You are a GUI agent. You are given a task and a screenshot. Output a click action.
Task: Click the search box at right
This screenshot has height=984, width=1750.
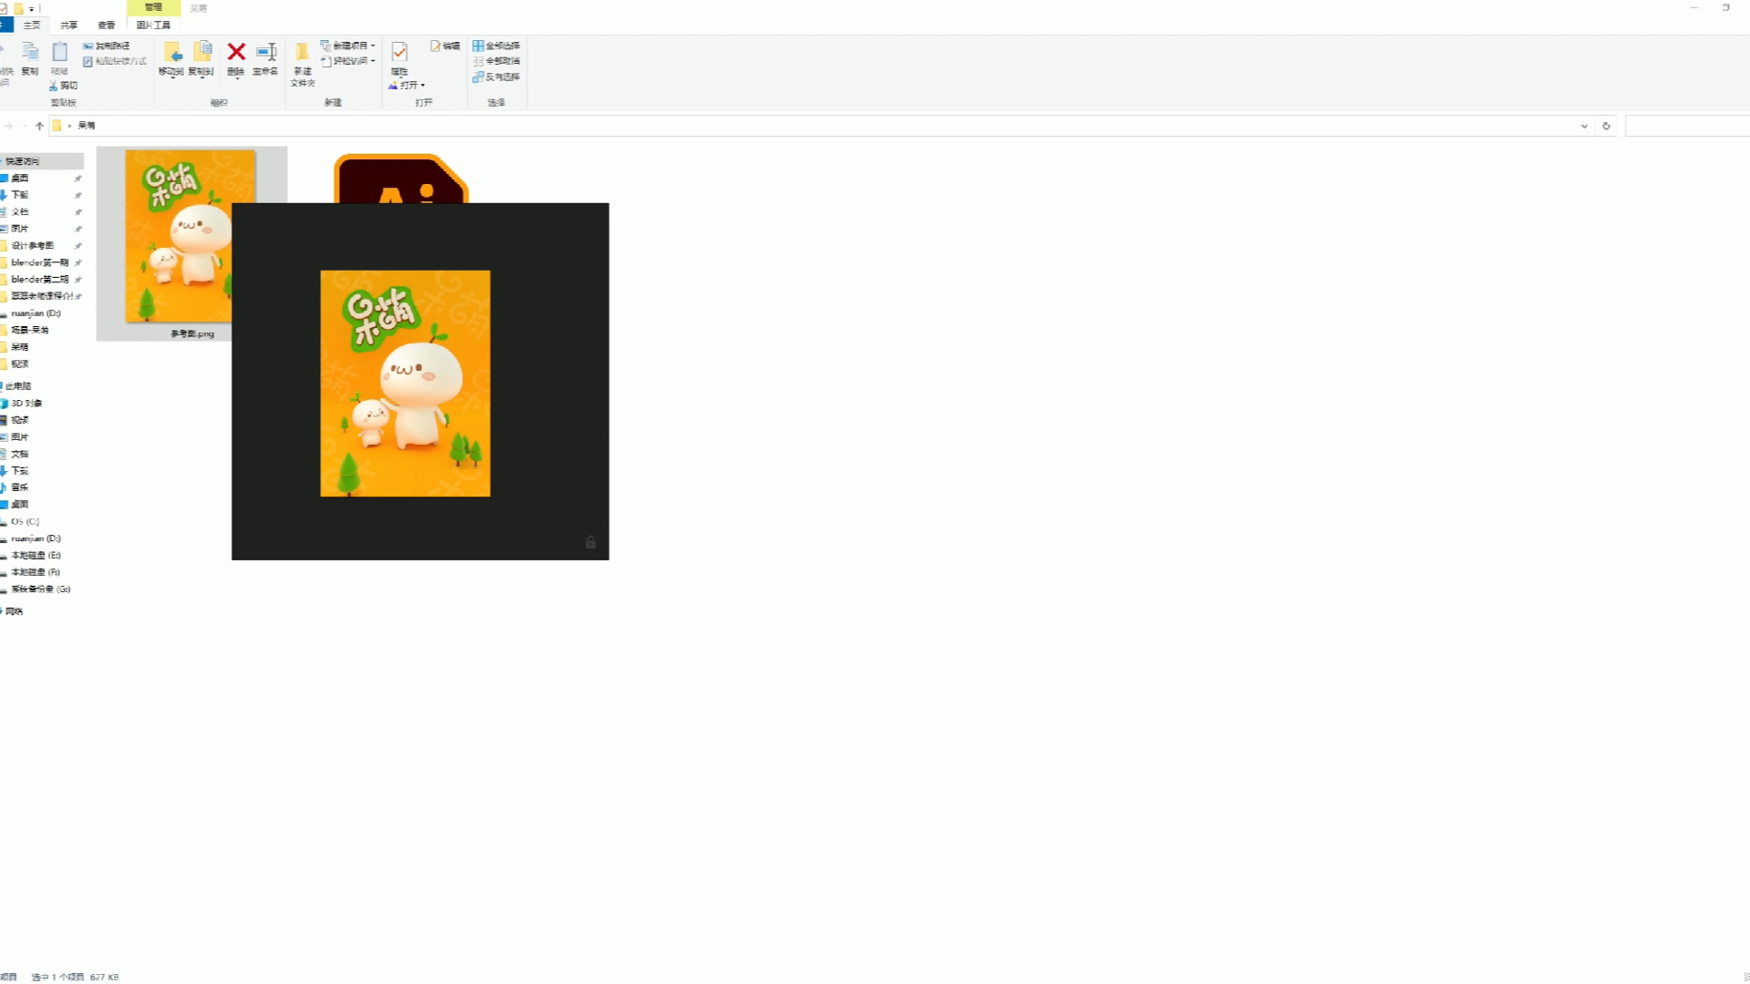(1687, 126)
